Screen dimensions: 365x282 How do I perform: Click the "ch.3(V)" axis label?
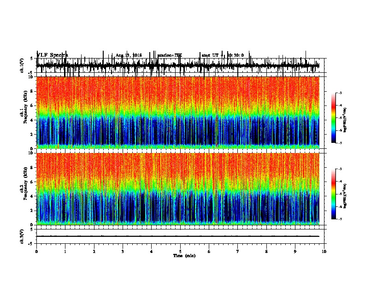coord(22,236)
